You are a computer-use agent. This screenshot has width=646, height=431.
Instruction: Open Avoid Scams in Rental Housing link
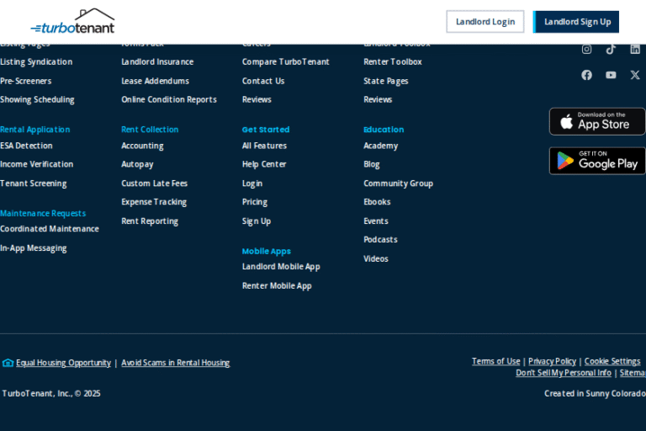[x=175, y=363]
